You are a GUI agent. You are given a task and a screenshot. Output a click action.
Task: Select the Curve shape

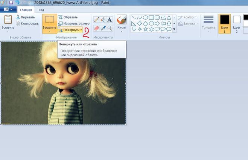point(140,18)
